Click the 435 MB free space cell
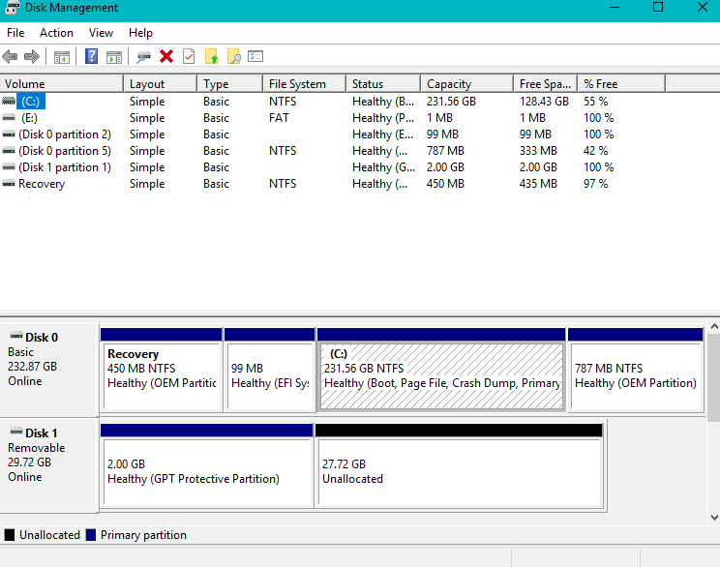The height and width of the screenshot is (567, 720). pos(538,184)
